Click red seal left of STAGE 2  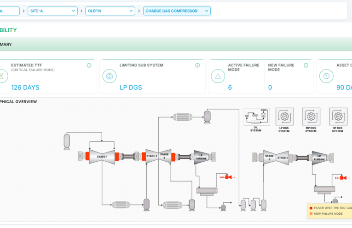click(144, 157)
